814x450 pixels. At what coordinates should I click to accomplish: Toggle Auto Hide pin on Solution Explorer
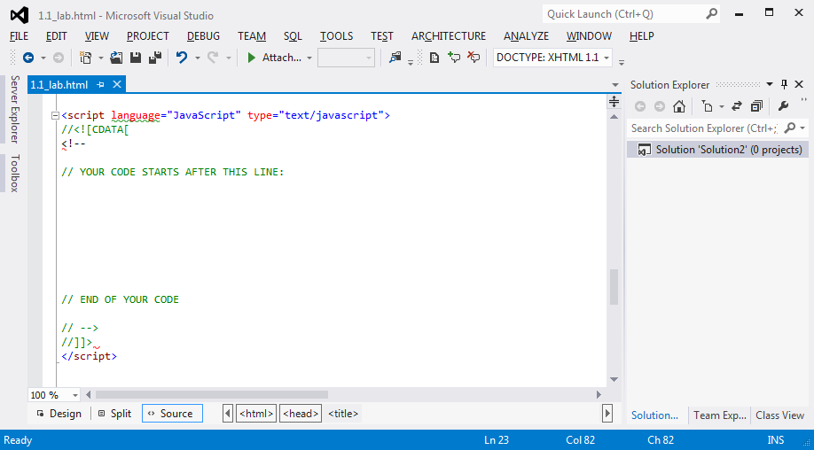(784, 84)
